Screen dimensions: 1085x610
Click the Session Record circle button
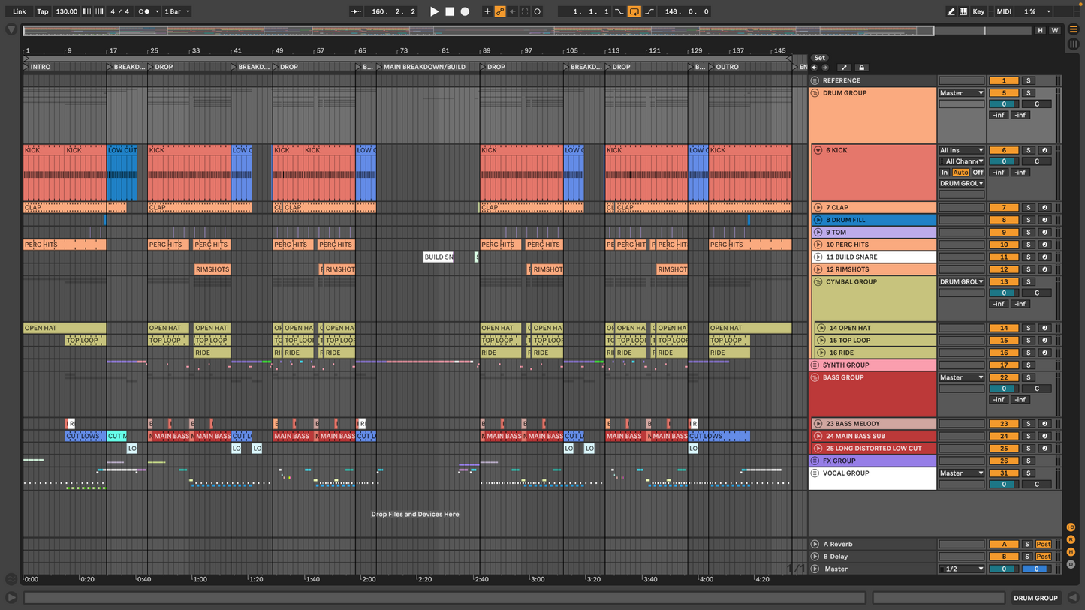click(x=537, y=11)
